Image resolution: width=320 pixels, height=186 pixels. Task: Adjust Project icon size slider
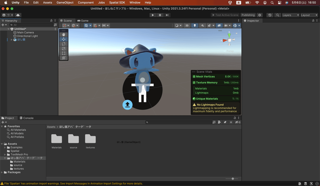[x=233, y=179]
